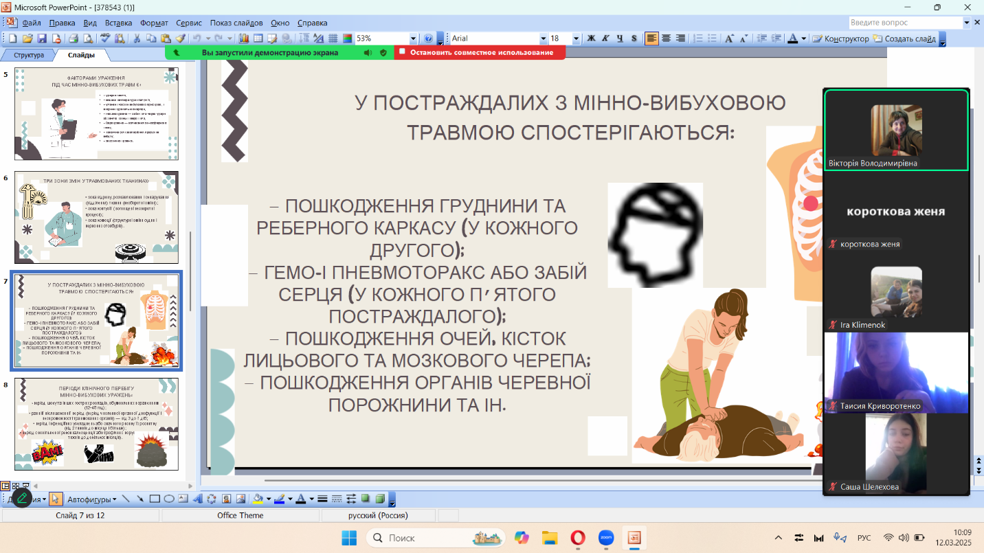The image size is (984, 553).
Task: Toggle bold formatting (Ж)
Action: click(591, 38)
